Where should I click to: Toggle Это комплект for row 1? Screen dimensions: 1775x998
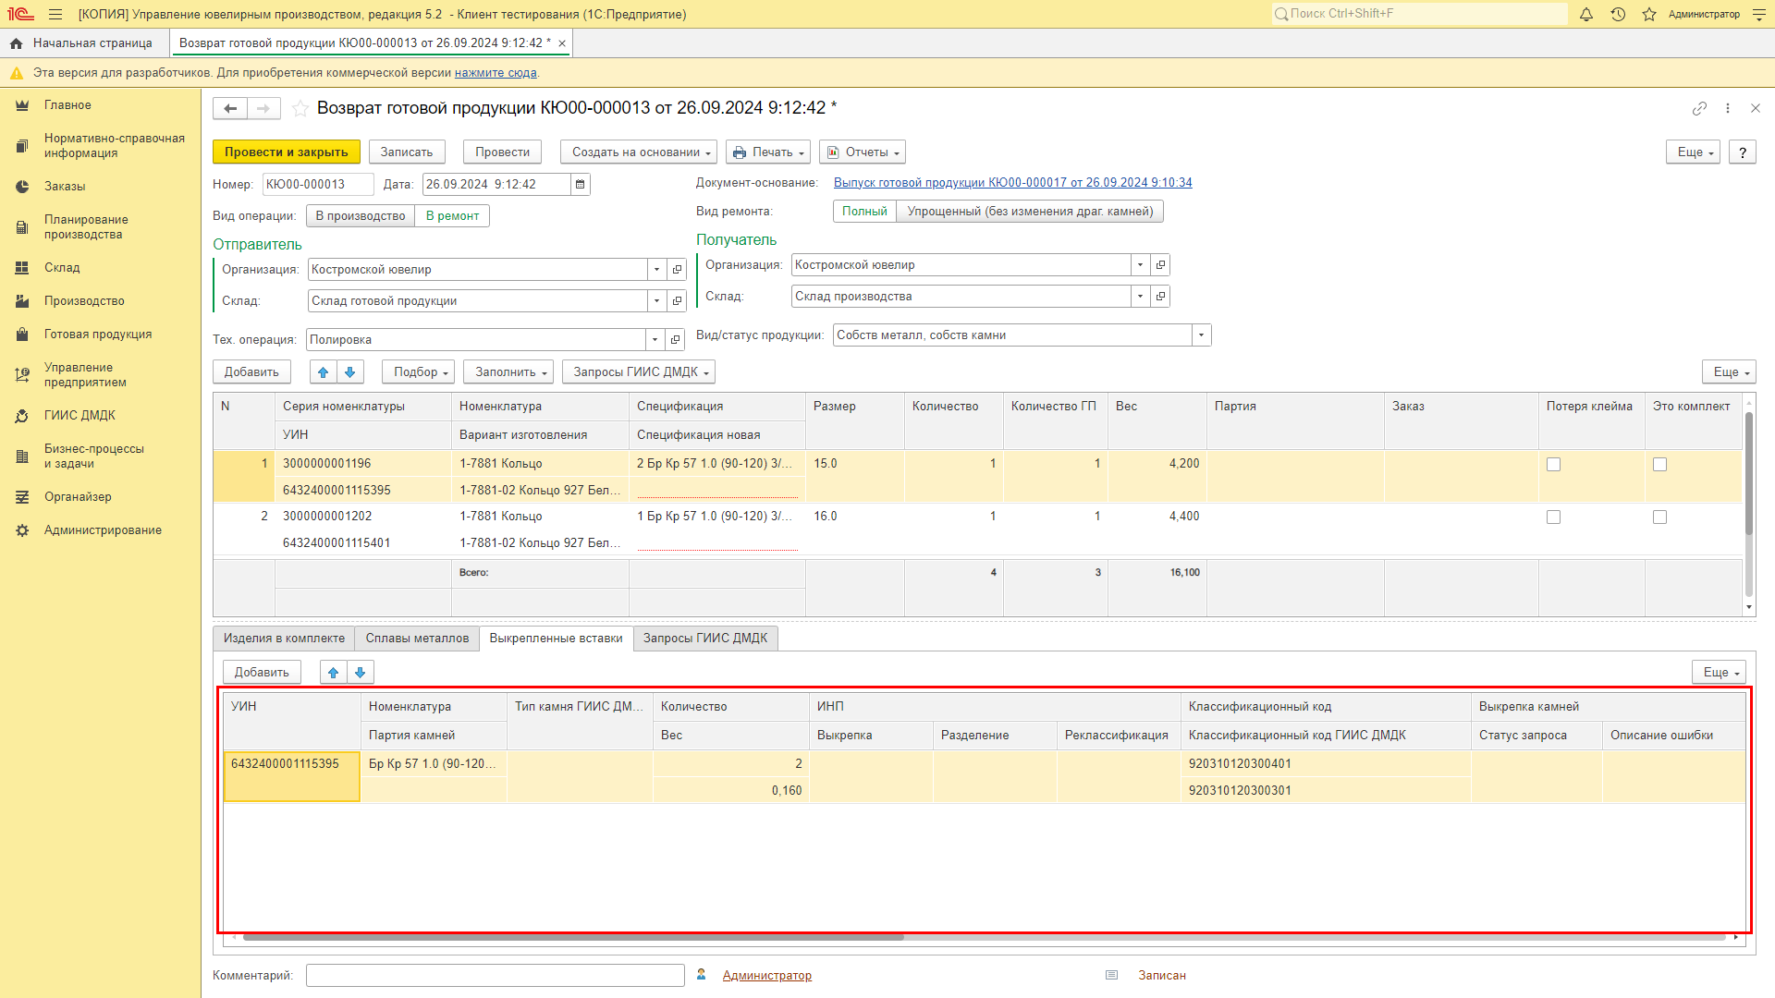(x=1660, y=465)
